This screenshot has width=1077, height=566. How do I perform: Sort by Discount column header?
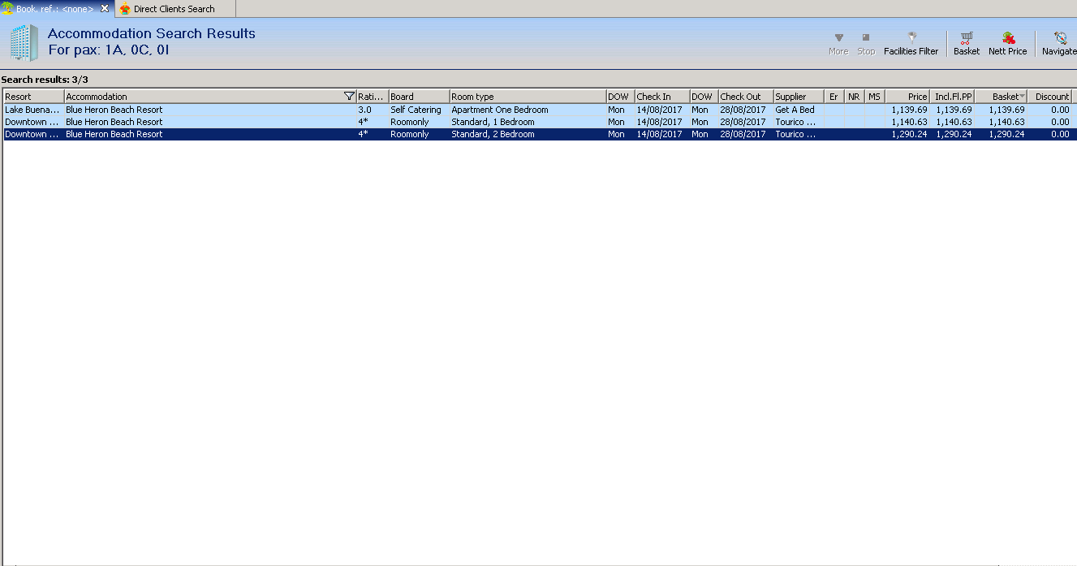(x=1049, y=97)
